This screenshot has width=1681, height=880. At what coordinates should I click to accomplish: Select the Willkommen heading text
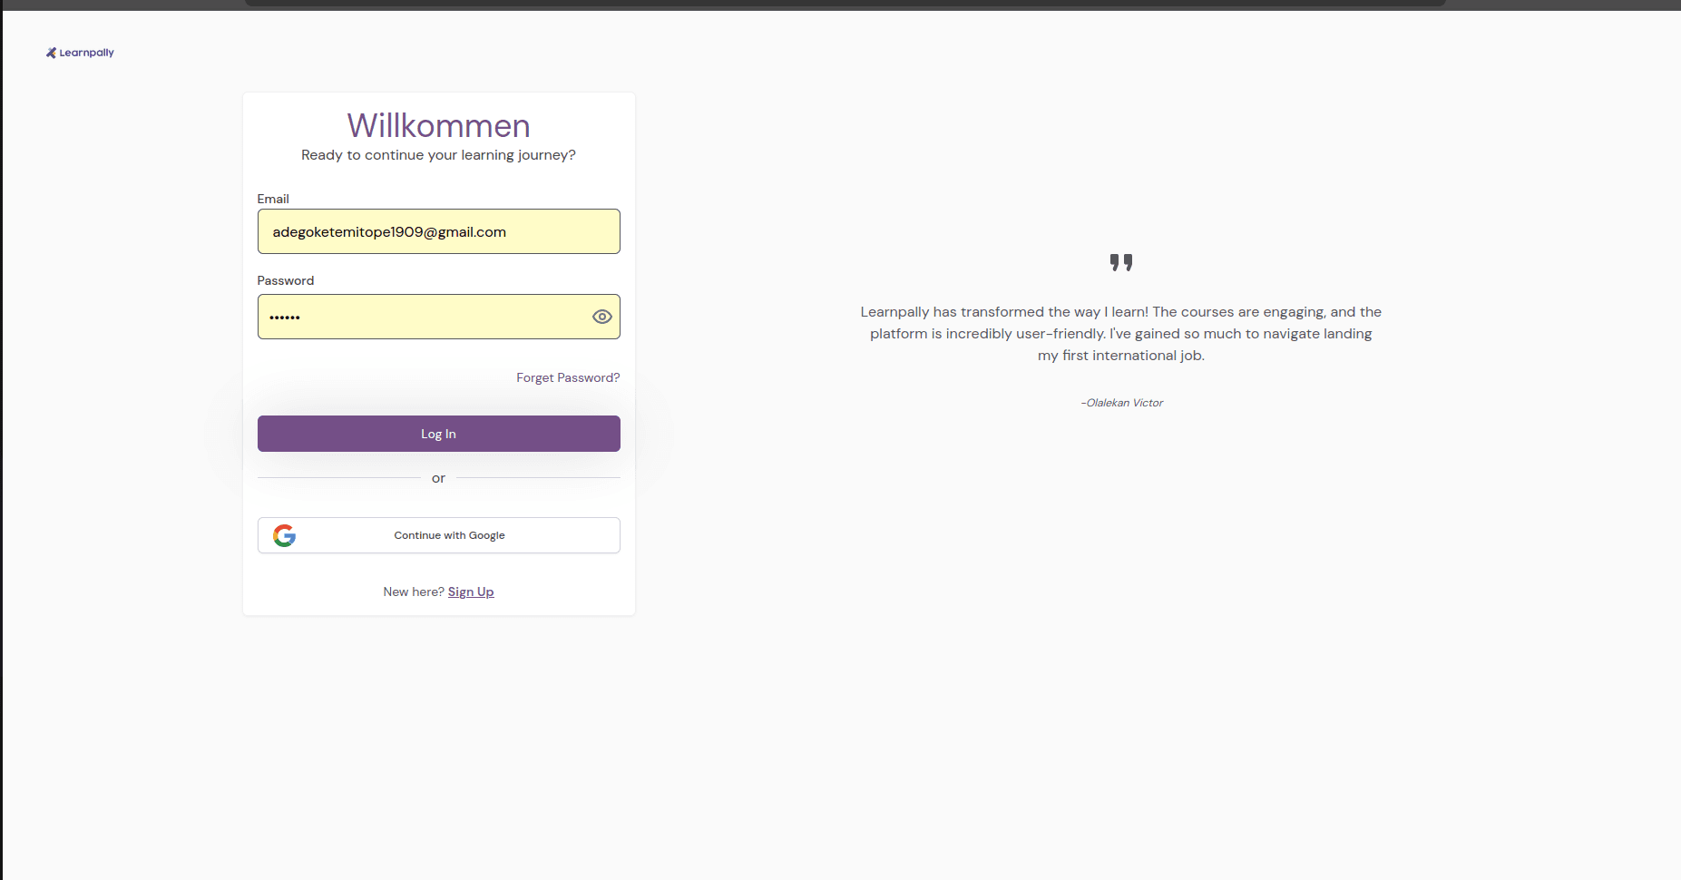click(x=439, y=125)
